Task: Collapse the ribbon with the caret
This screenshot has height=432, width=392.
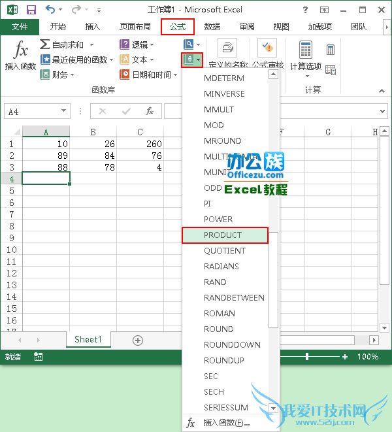Action: [382, 91]
